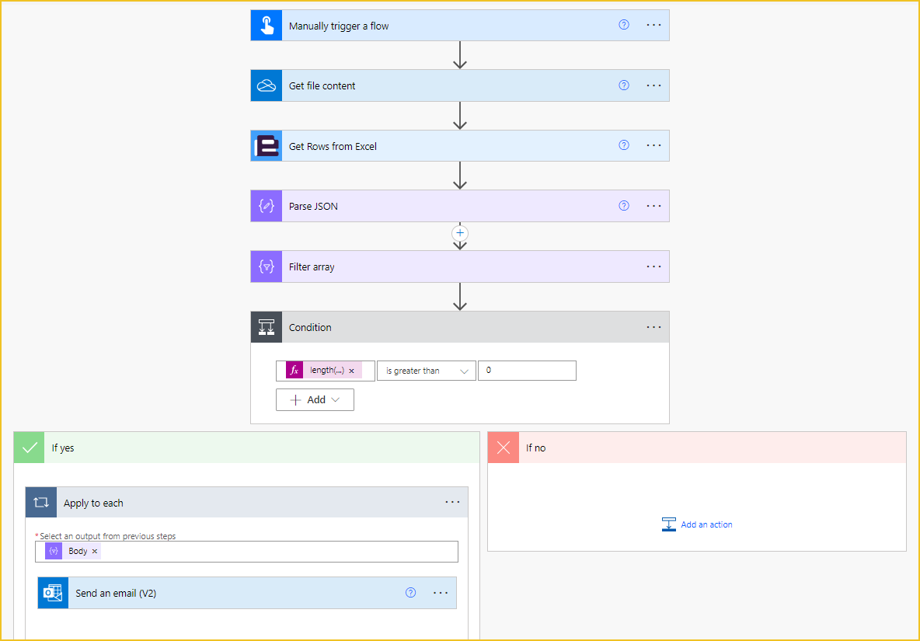
Task: Open the Apply to each options menu
Action: pyautogui.click(x=452, y=503)
